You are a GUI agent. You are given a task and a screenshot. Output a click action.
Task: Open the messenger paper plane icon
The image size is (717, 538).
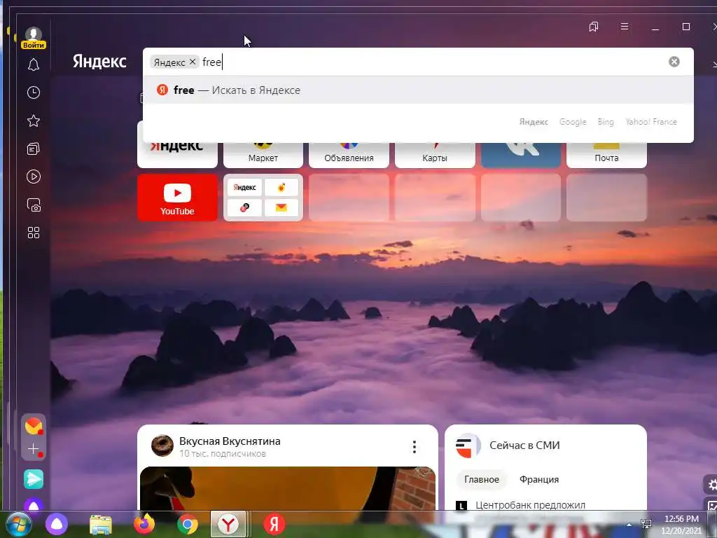[34, 479]
